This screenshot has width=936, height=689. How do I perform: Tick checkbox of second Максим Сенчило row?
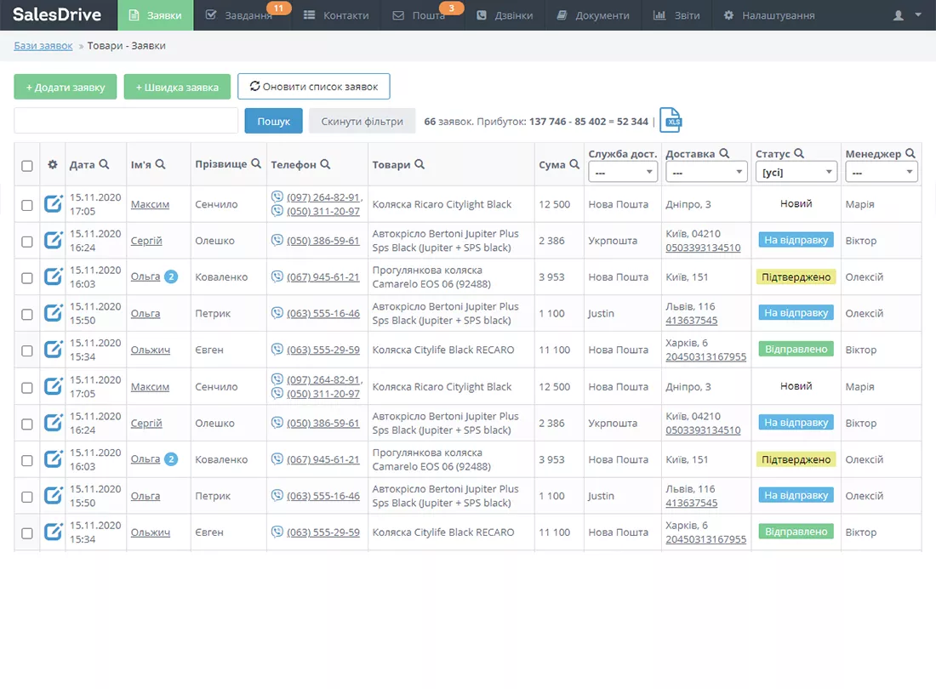coord(27,388)
